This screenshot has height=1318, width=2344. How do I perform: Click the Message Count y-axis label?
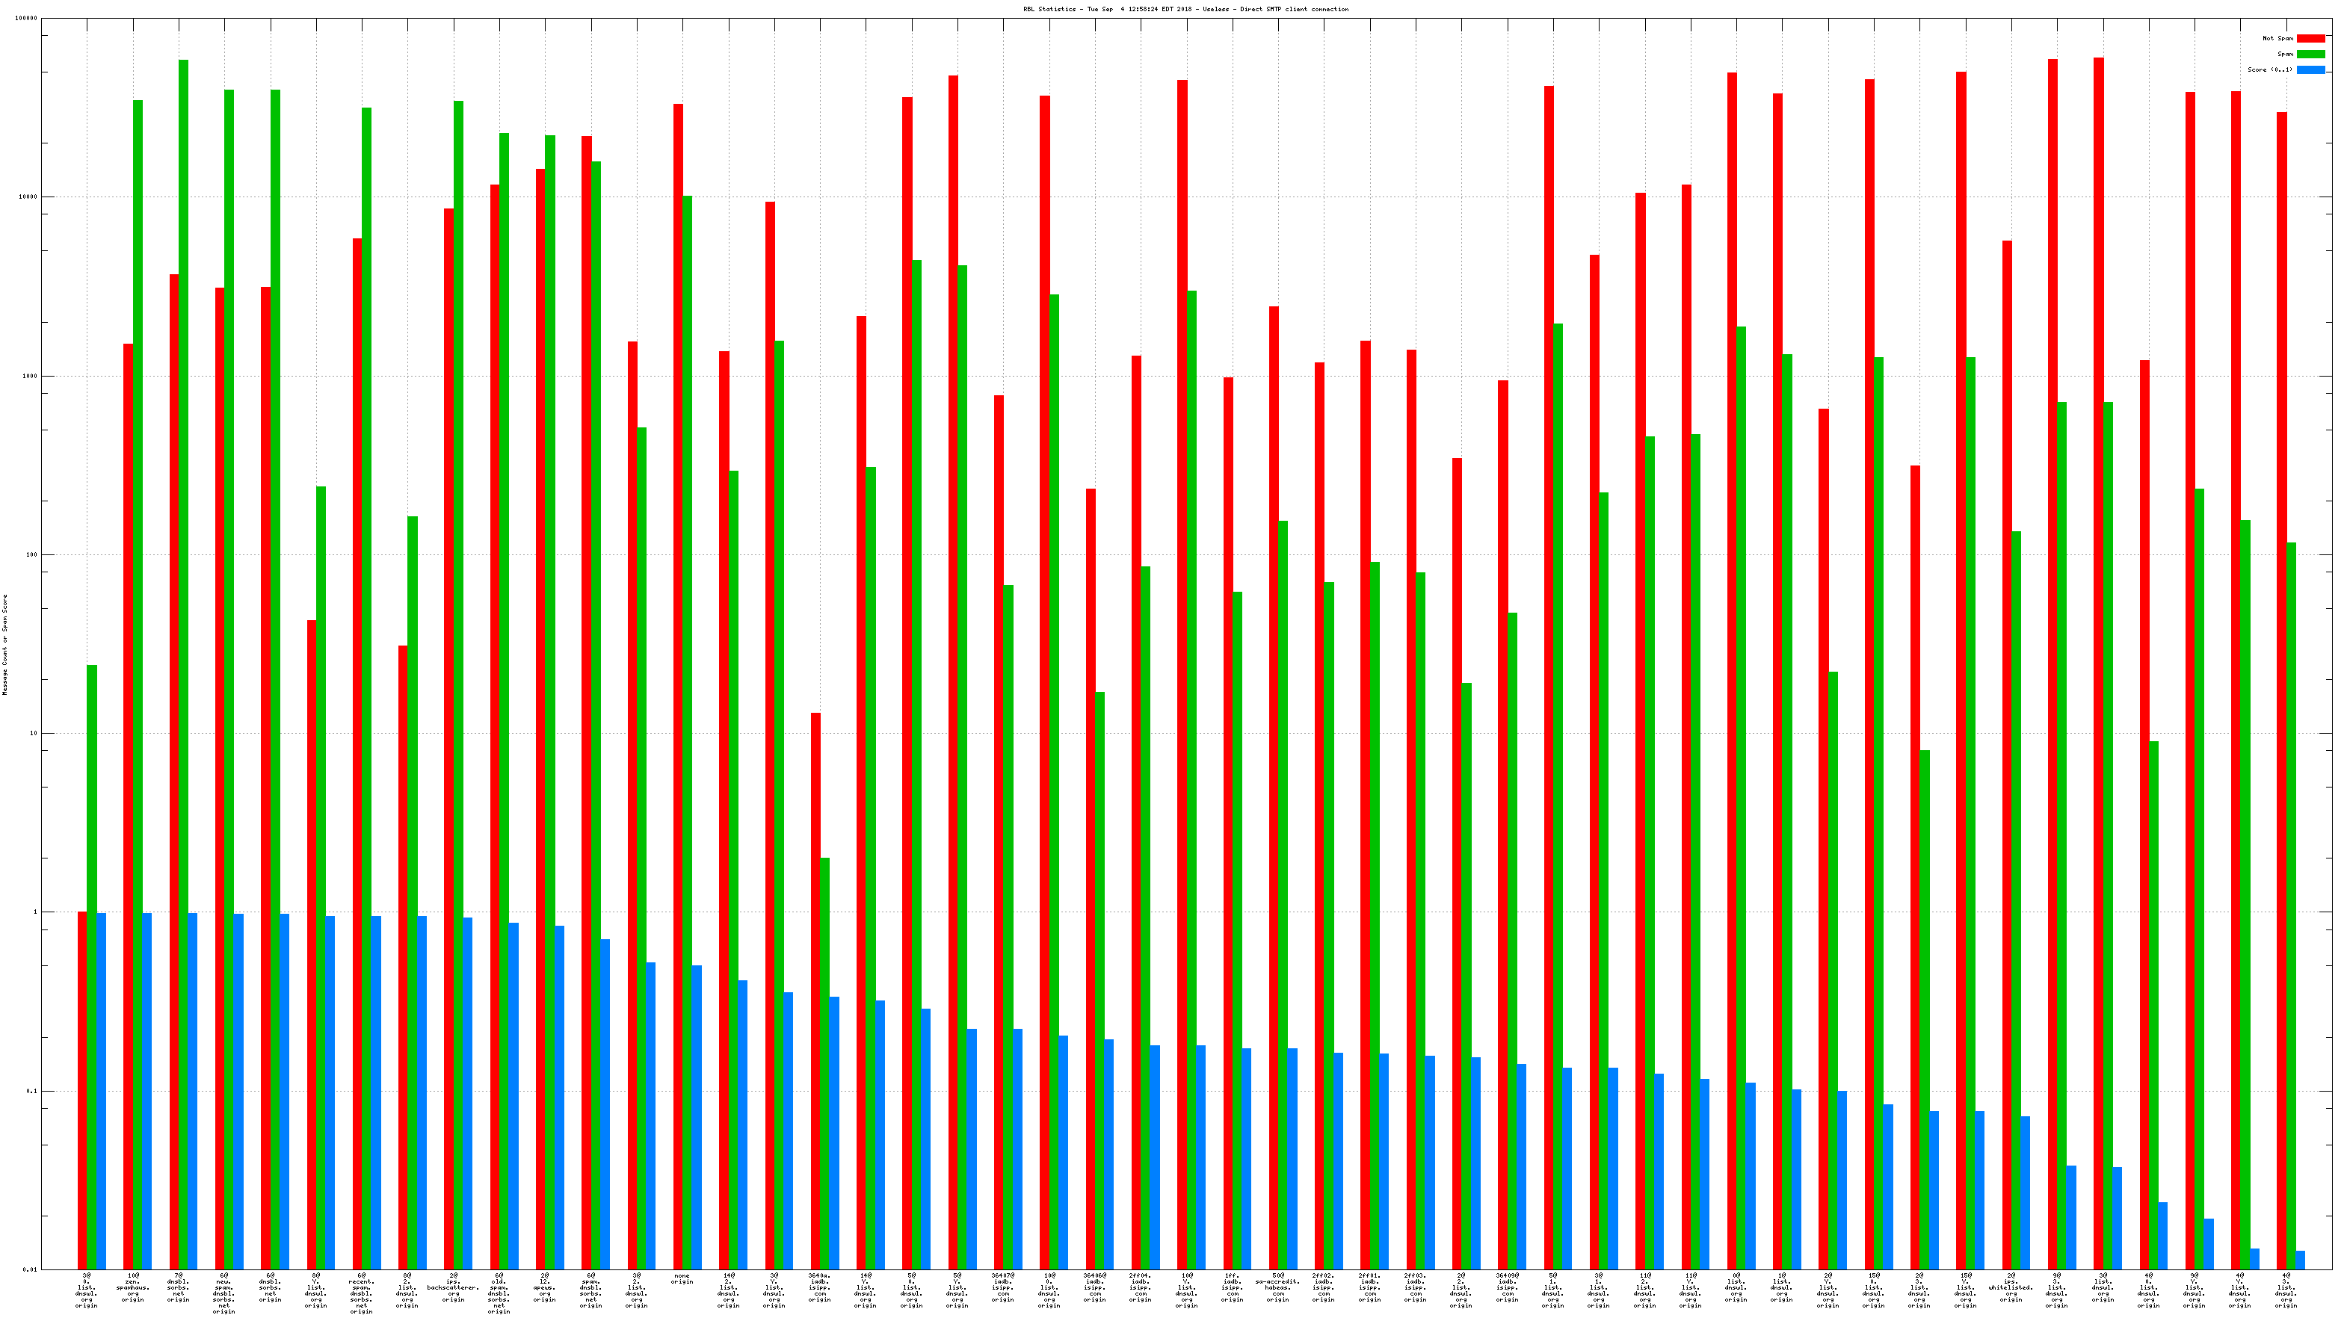(4, 644)
